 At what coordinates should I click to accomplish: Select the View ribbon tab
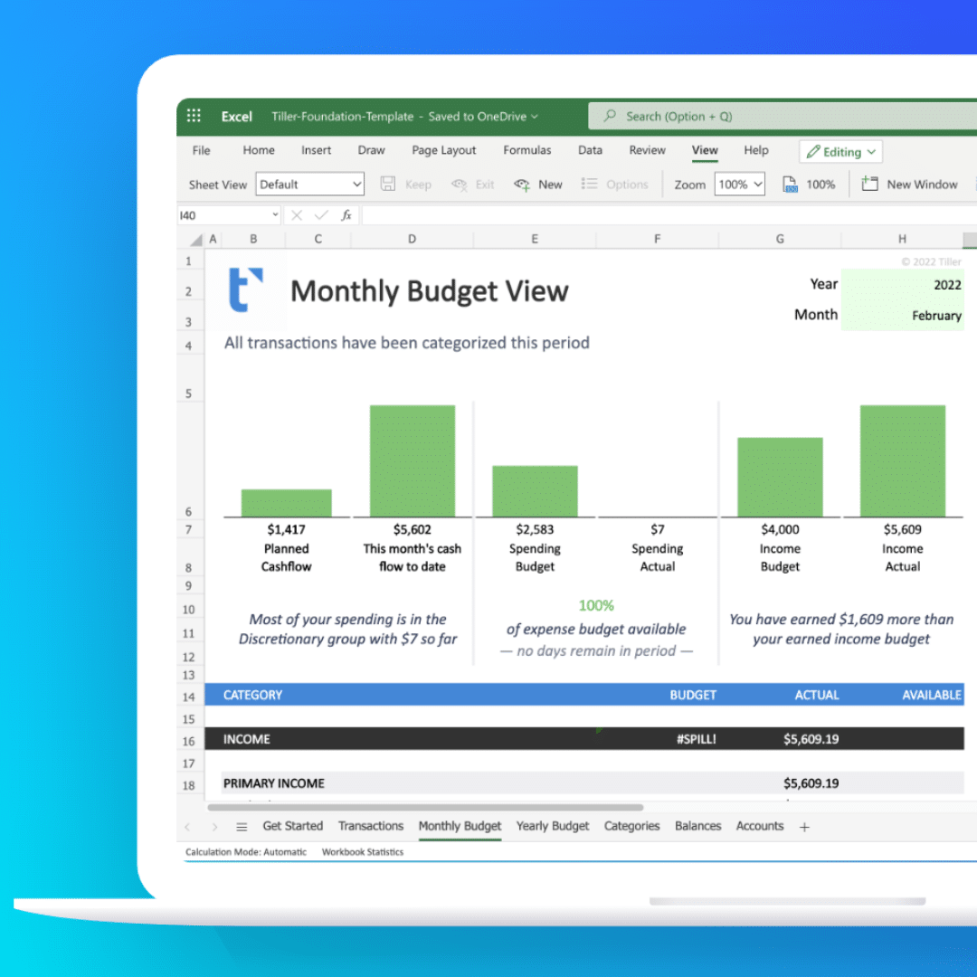coord(705,150)
